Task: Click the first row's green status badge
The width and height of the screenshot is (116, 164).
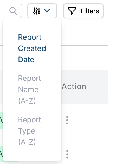Action: click(x=1, y=120)
